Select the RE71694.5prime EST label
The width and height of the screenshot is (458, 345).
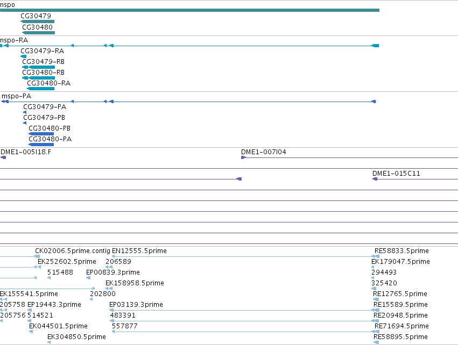pos(401,327)
